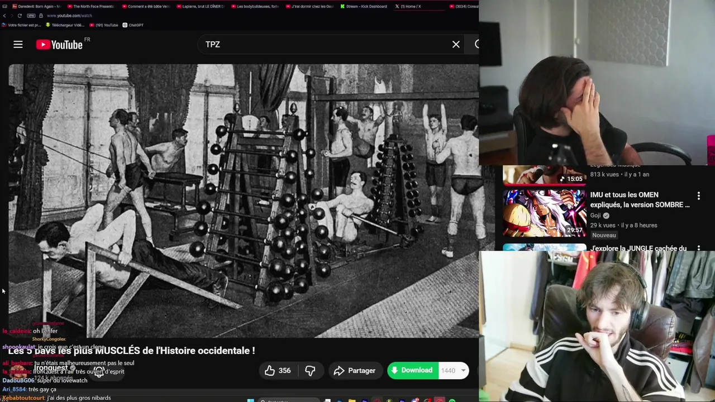Open the ChatGPT bookmark
Viewport: 715px width, 402px height.
pos(133,25)
